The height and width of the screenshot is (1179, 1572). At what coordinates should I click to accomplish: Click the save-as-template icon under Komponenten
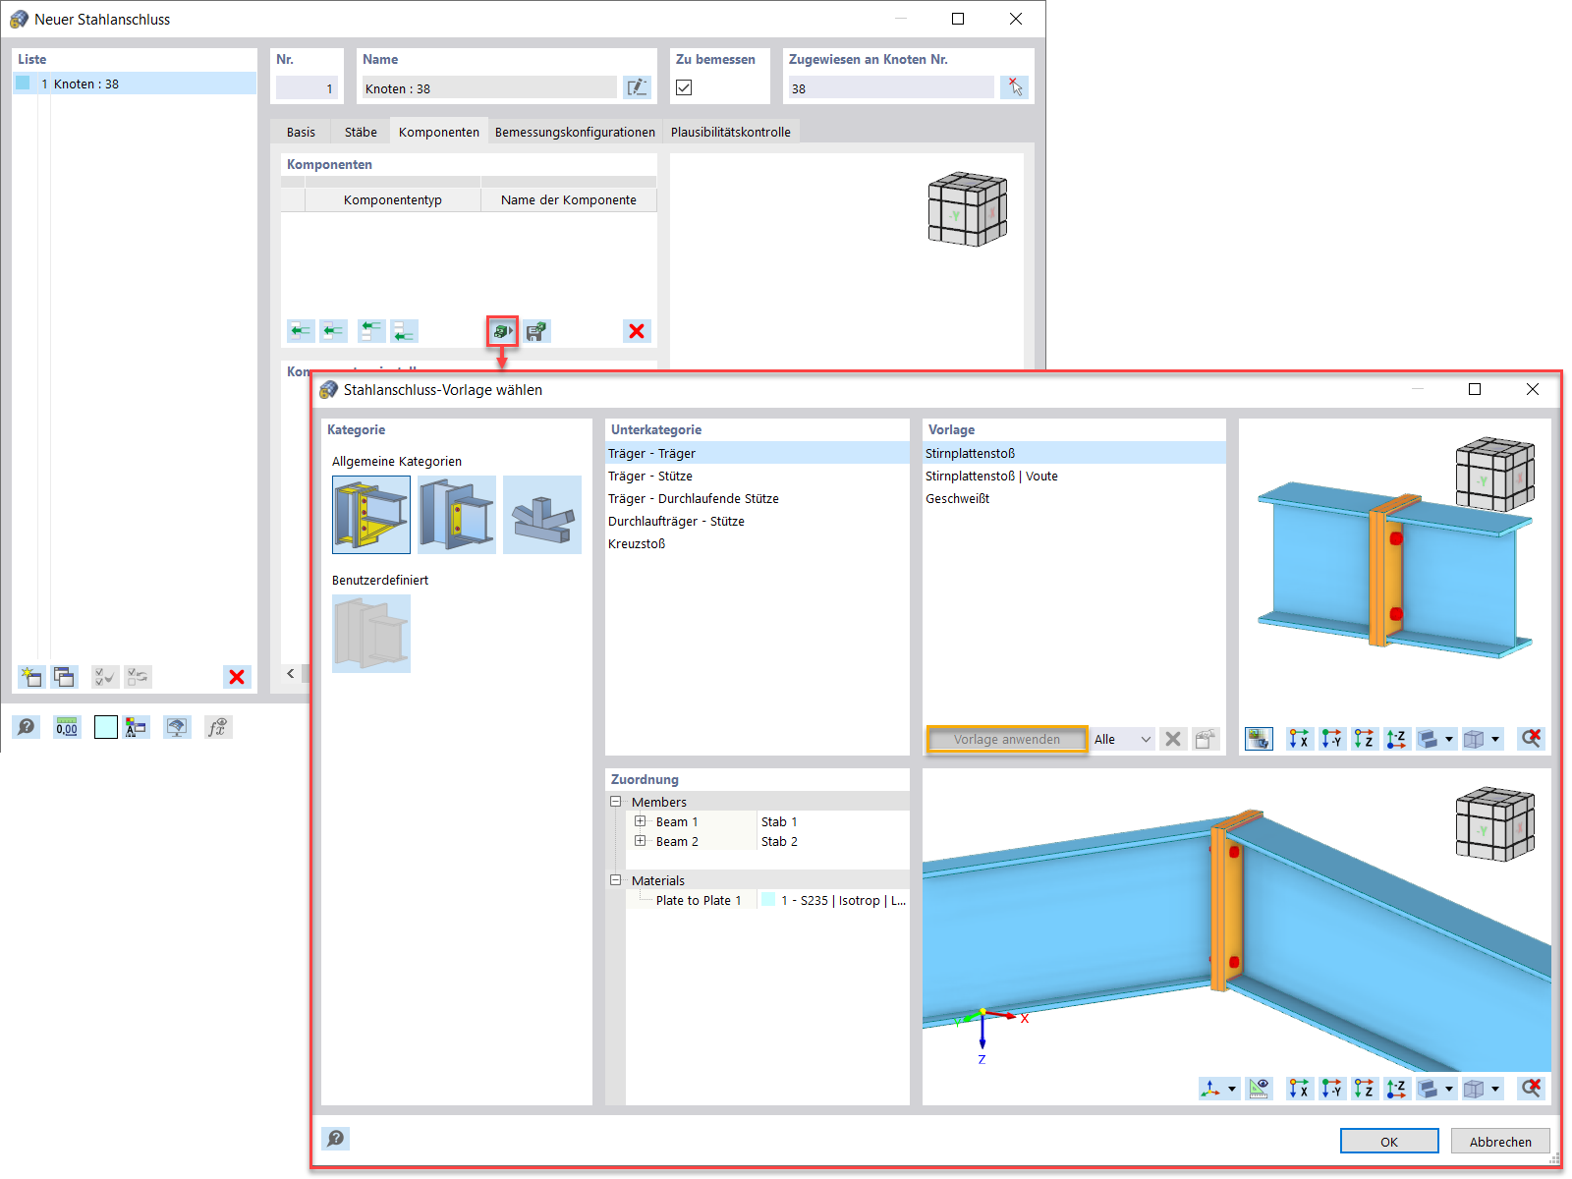click(536, 331)
